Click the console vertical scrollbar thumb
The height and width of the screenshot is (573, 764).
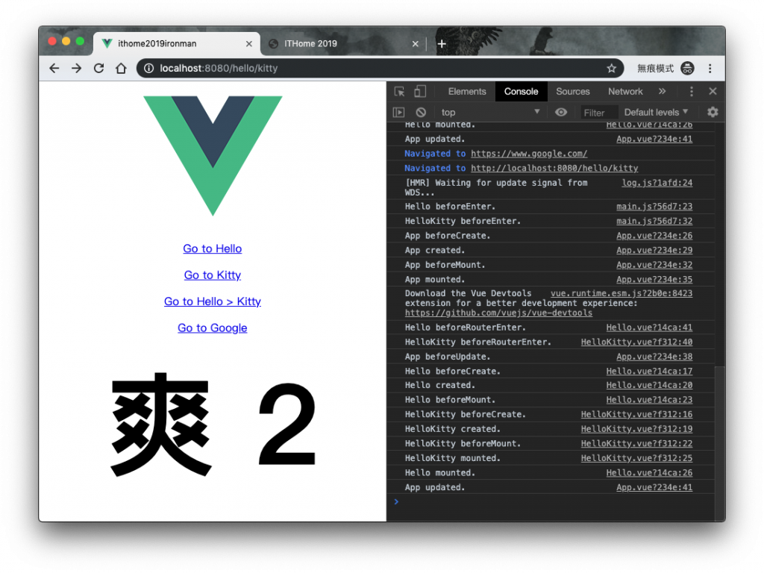coord(720,443)
